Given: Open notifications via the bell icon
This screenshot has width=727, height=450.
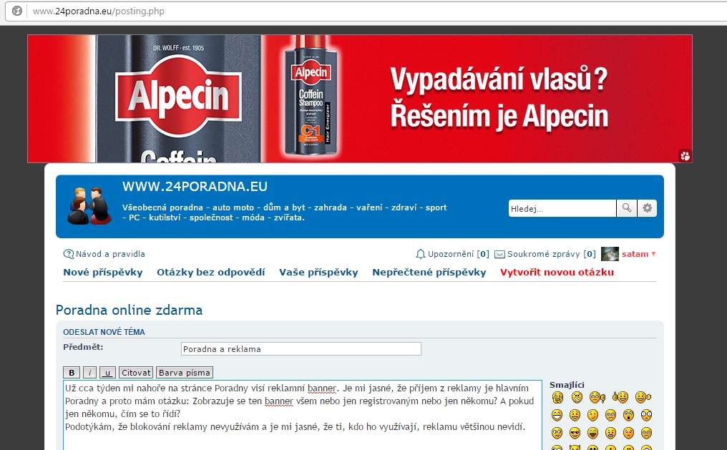Looking at the screenshot, I should (x=420, y=254).
